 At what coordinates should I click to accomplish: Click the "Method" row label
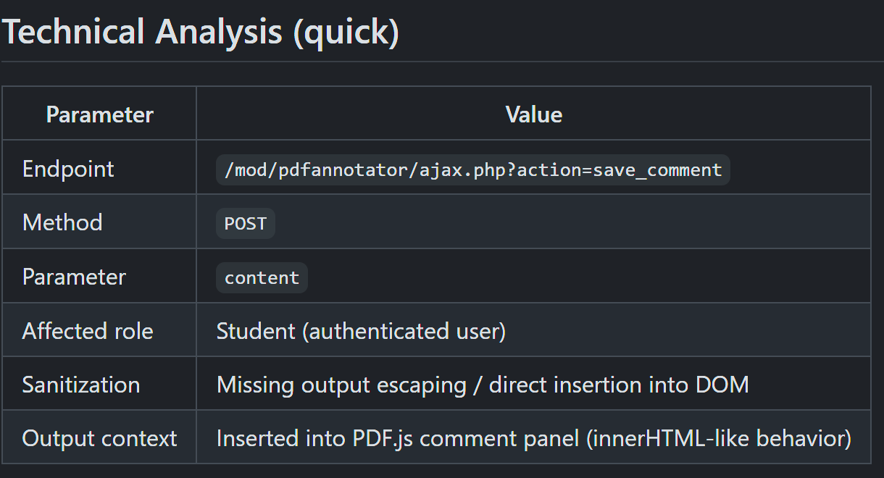(62, 222)
